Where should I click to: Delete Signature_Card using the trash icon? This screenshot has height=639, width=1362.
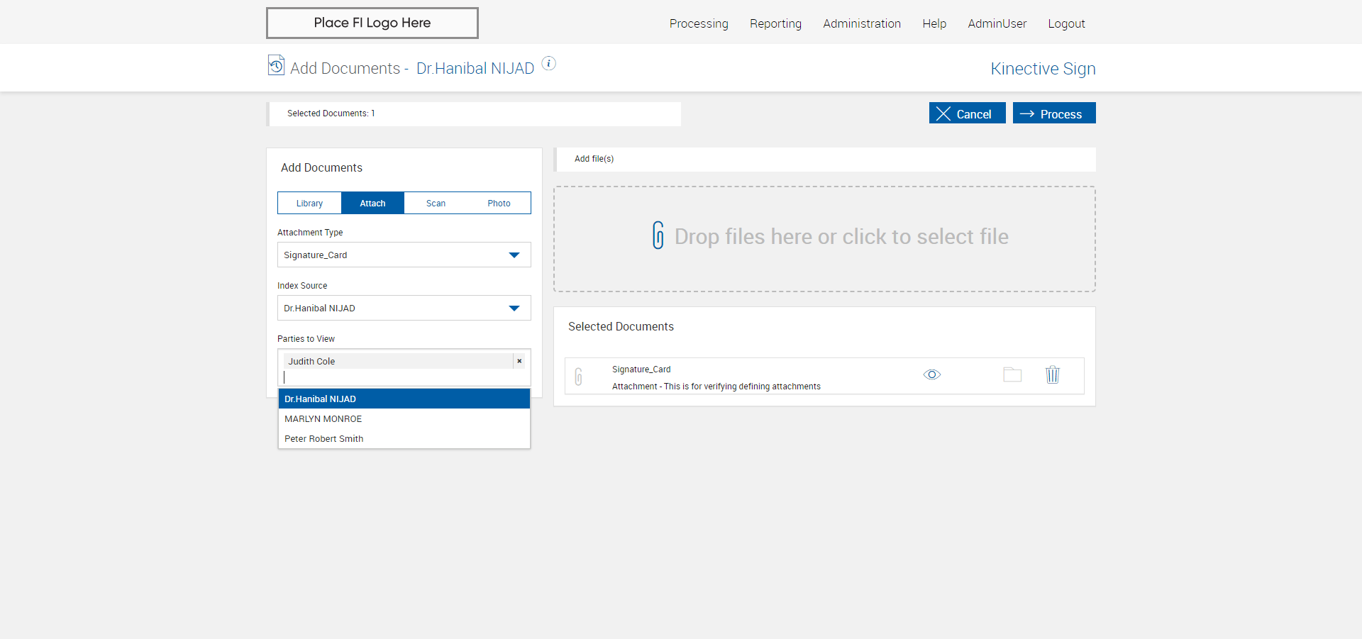[x=1052, y=375]
